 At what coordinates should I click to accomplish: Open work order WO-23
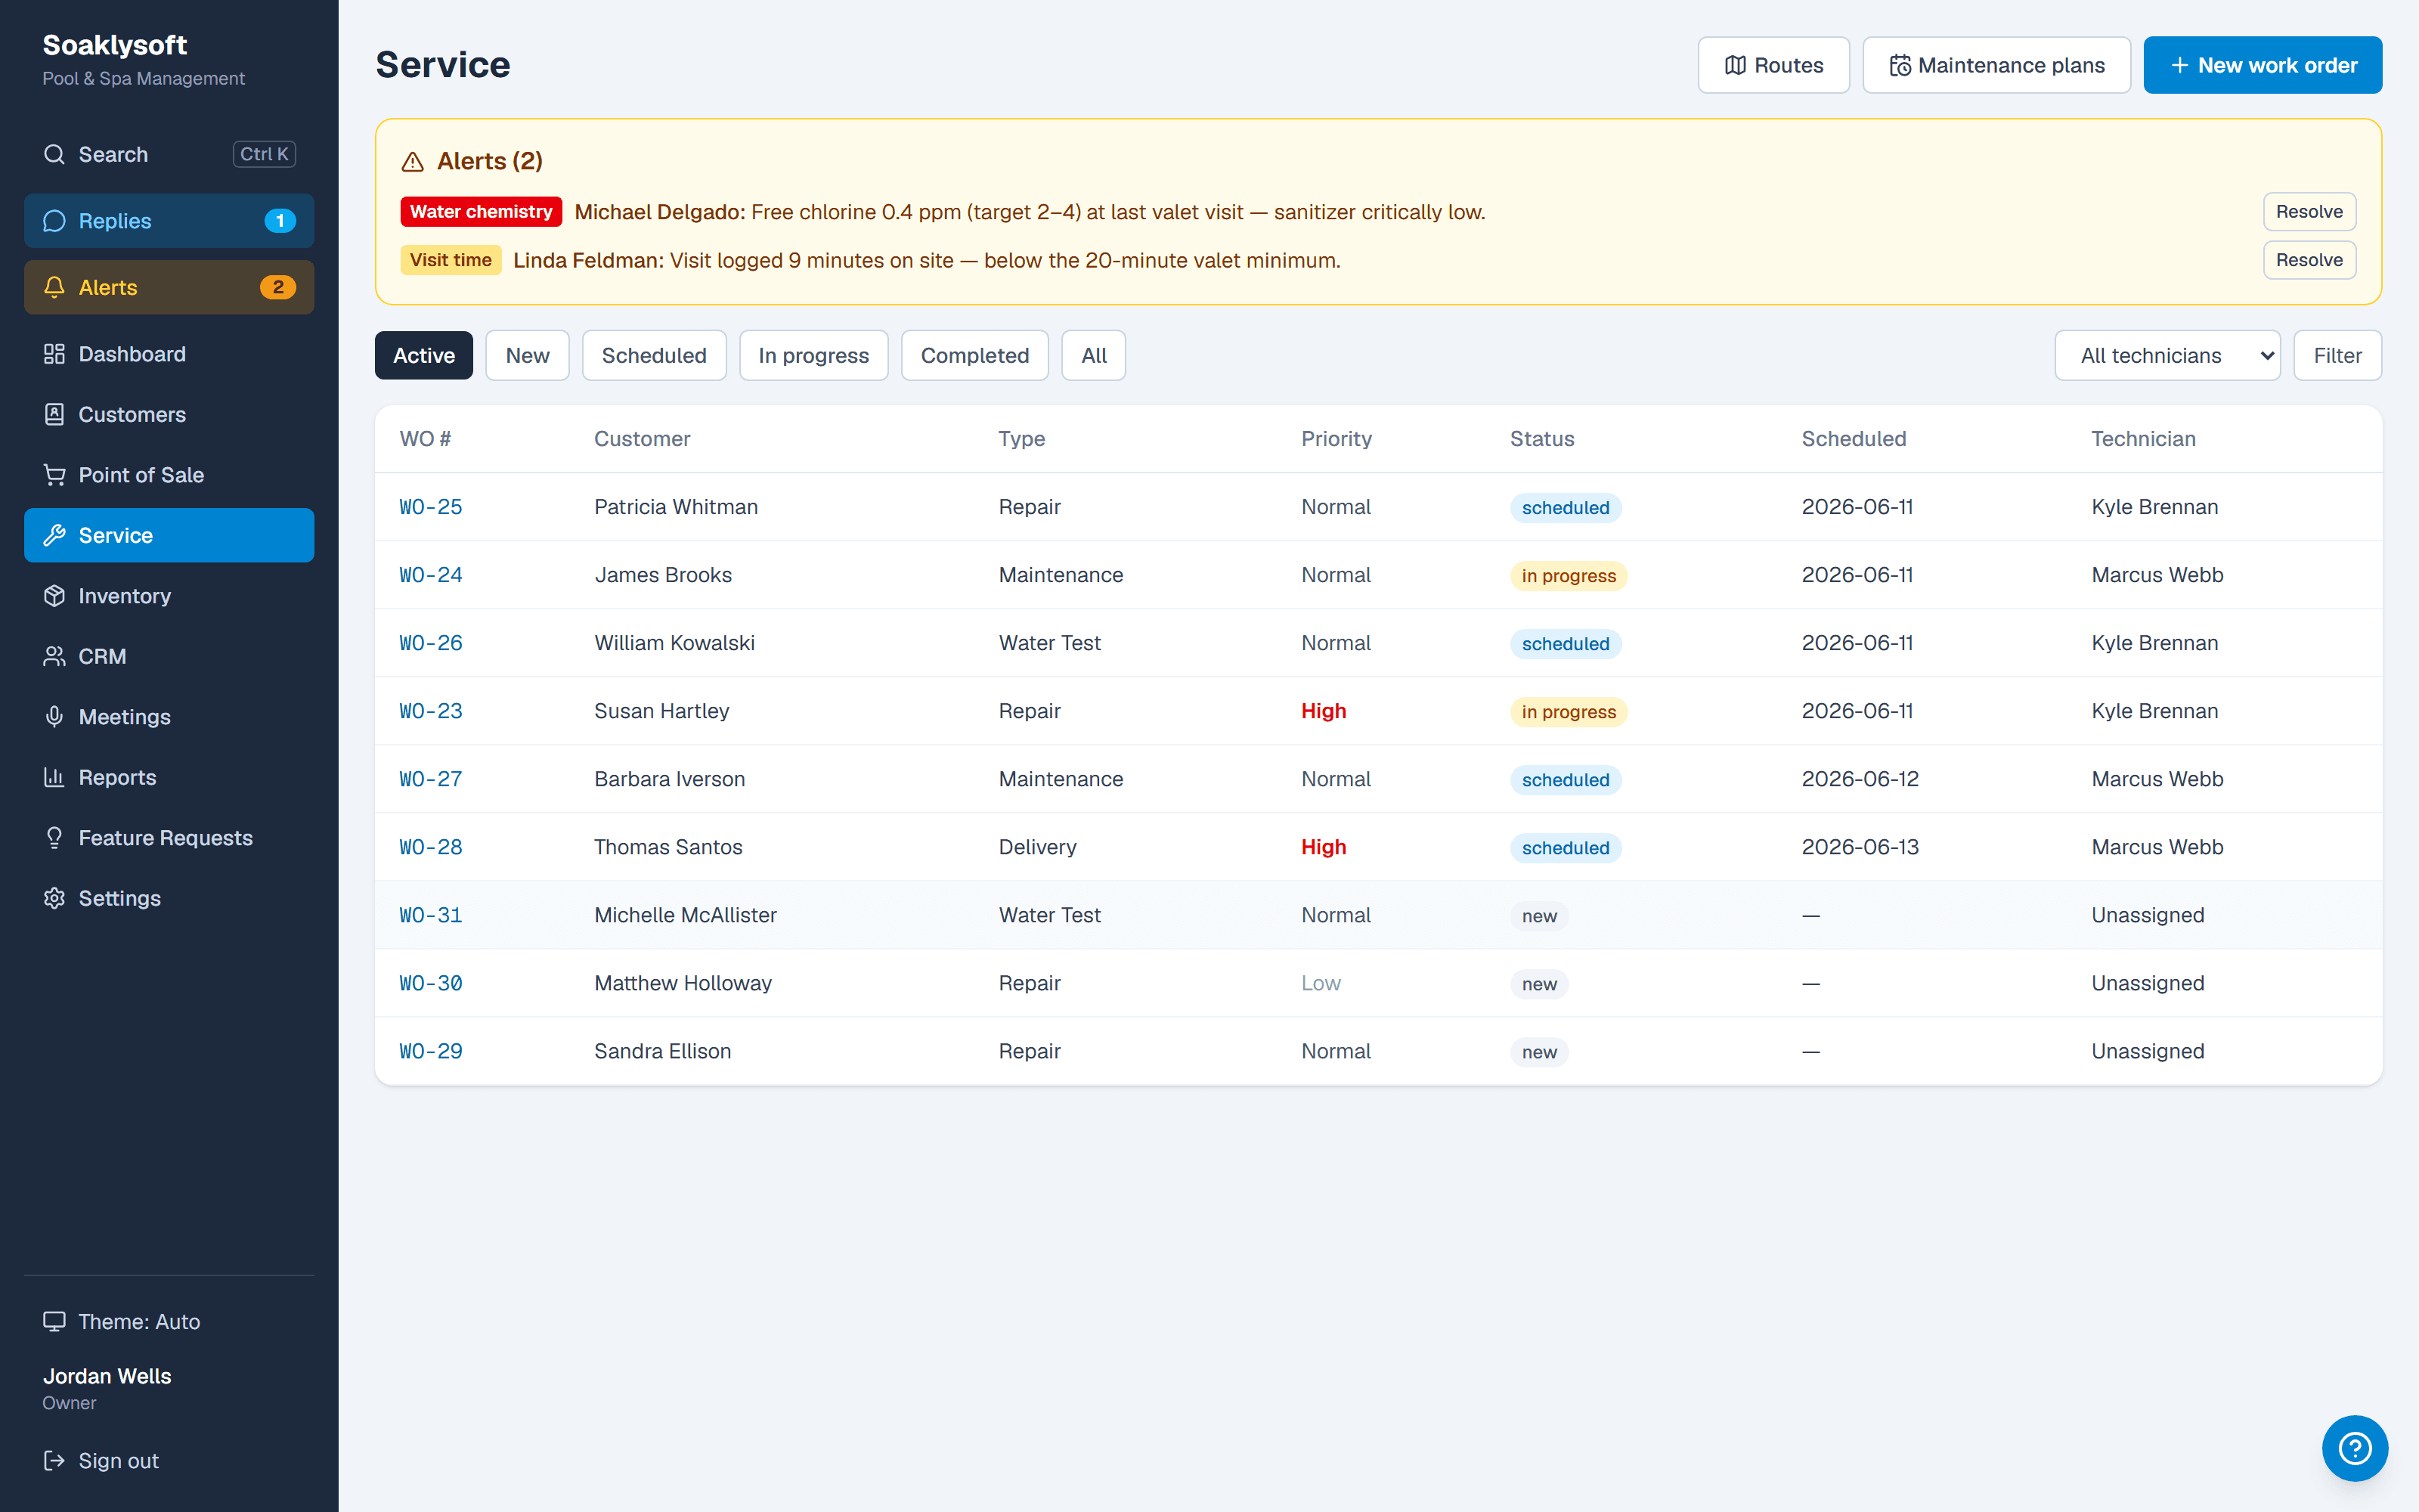coord(431,711)
